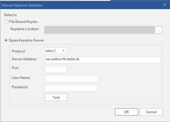Click the Password input field

click(x=71, y=88)
